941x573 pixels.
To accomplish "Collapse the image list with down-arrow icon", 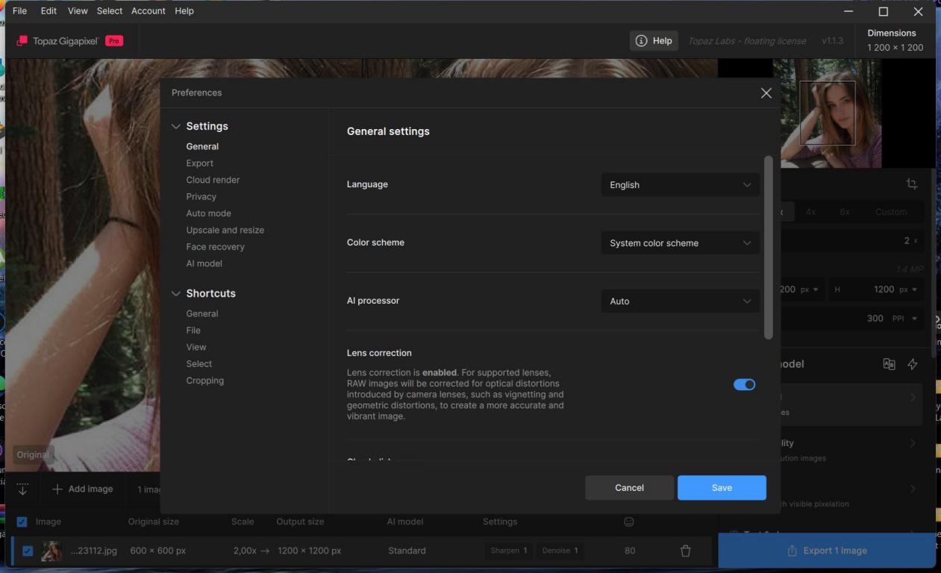I will [x=22, y=489].
